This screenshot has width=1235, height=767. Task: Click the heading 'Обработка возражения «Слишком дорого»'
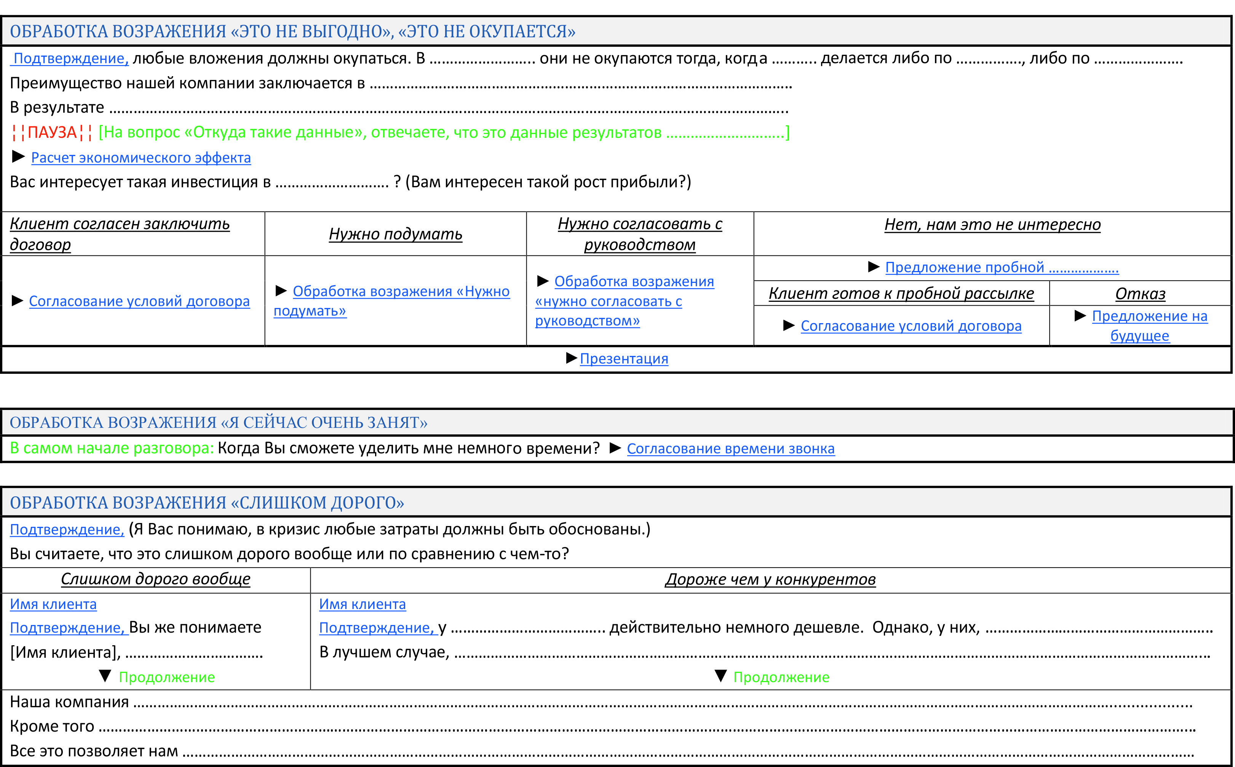coord(207,503)
